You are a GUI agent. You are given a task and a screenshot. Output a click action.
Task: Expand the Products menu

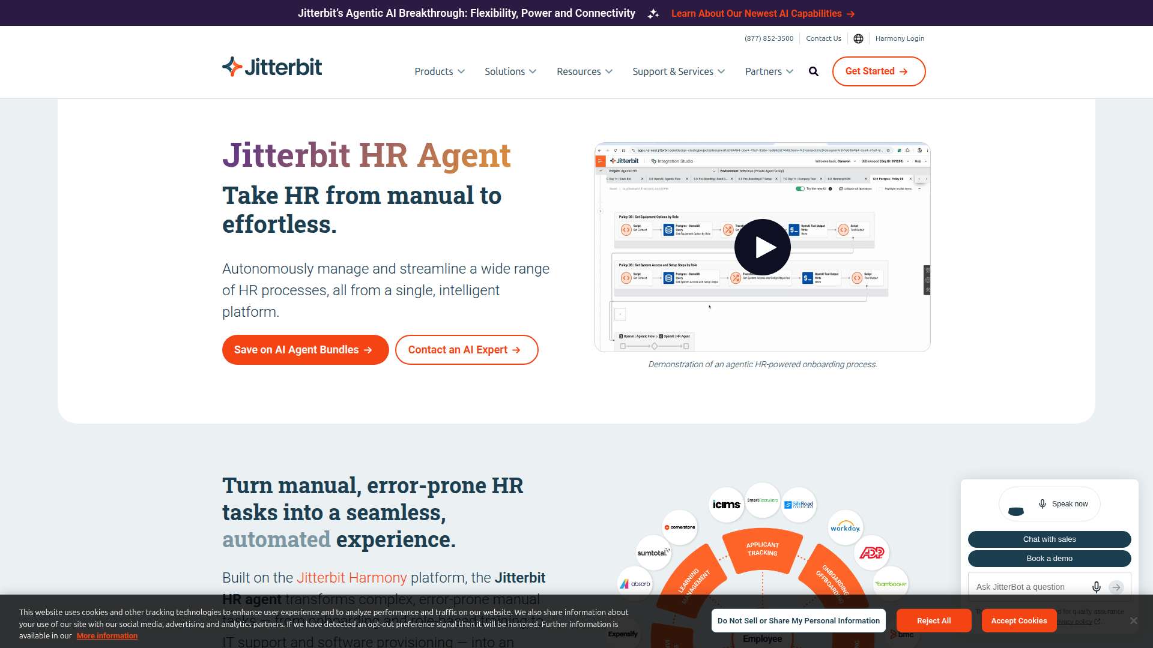click(440, 71)
